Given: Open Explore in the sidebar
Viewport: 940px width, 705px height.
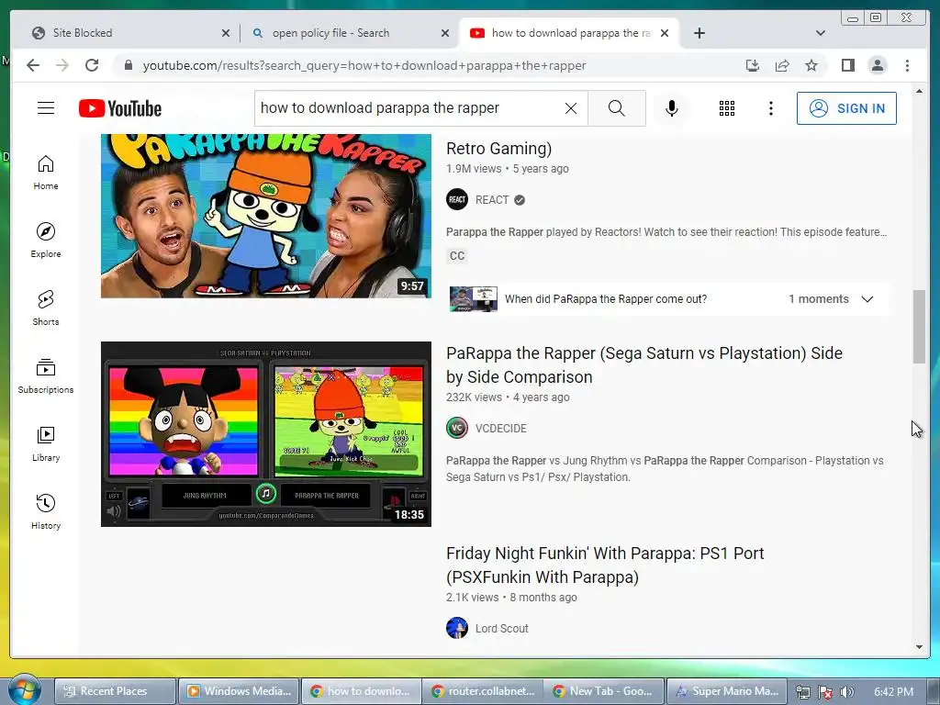Looking at the screenshot, I should point(46,240).
